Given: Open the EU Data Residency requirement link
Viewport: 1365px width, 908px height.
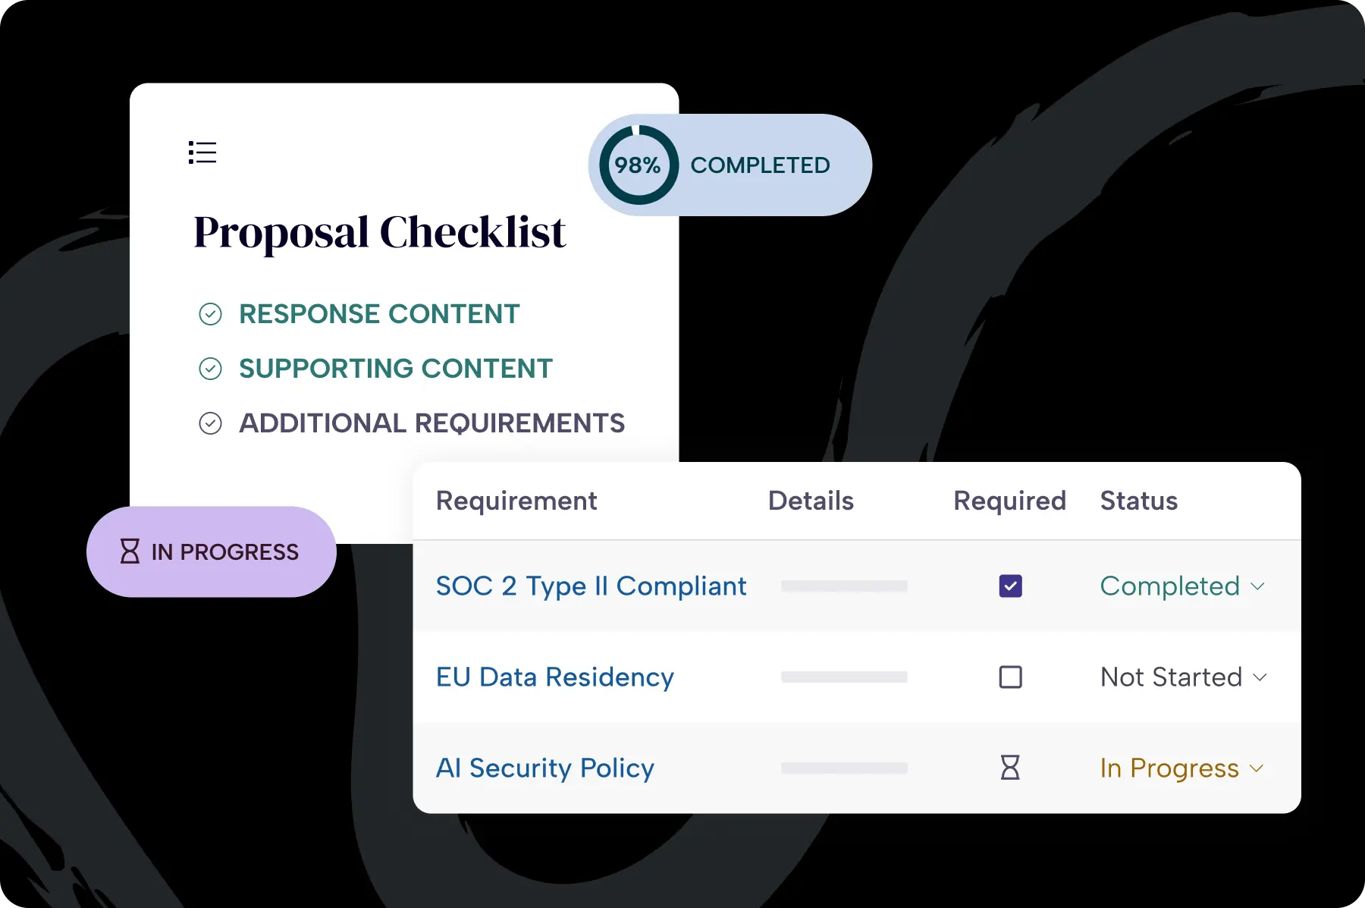Looking at the screenshot, I should [x=554, y=677].
